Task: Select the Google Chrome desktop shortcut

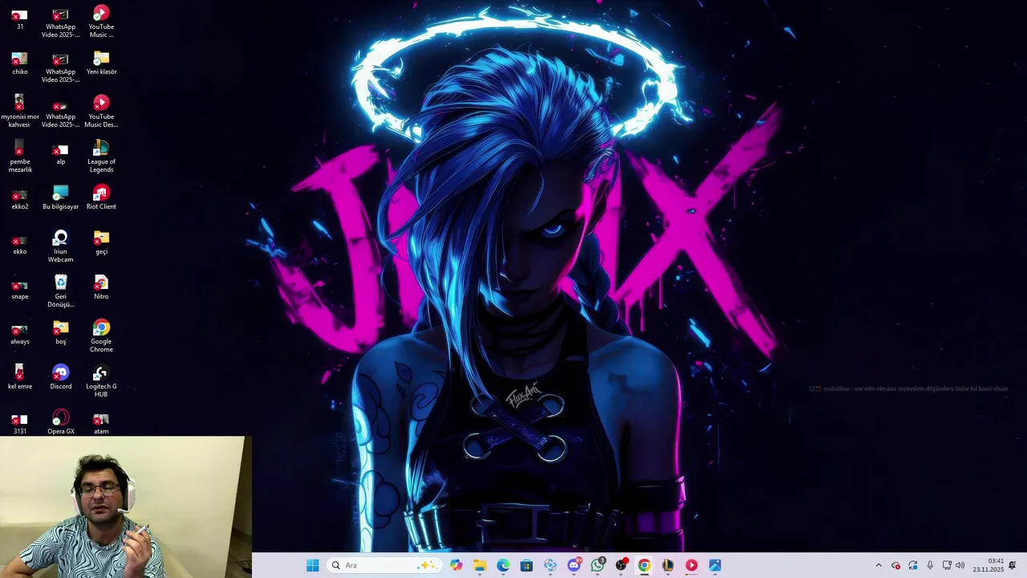Action: coord(101,336)
